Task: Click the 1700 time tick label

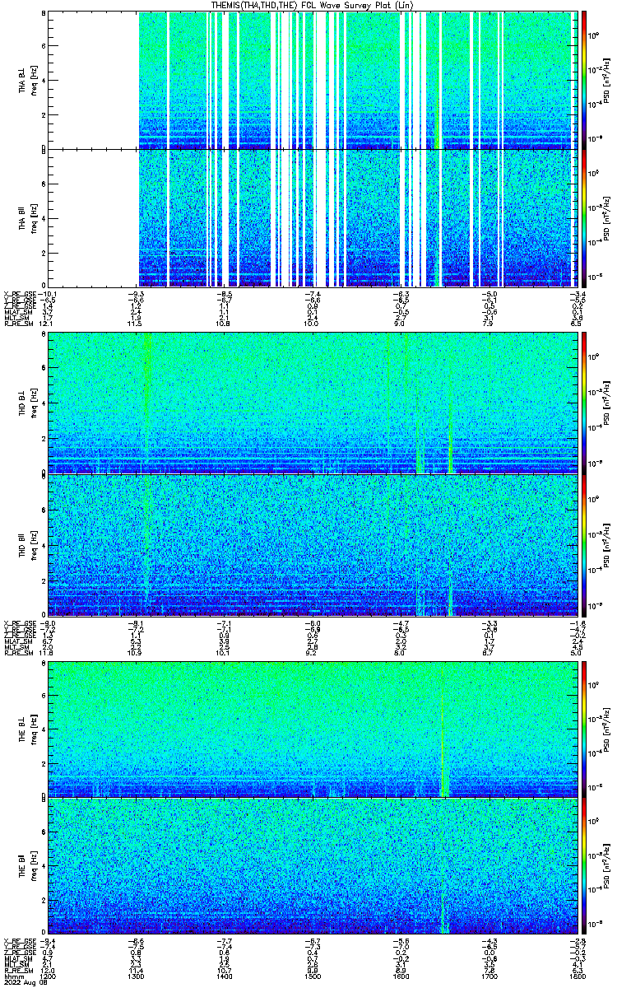Action: [x=489, y=976]
